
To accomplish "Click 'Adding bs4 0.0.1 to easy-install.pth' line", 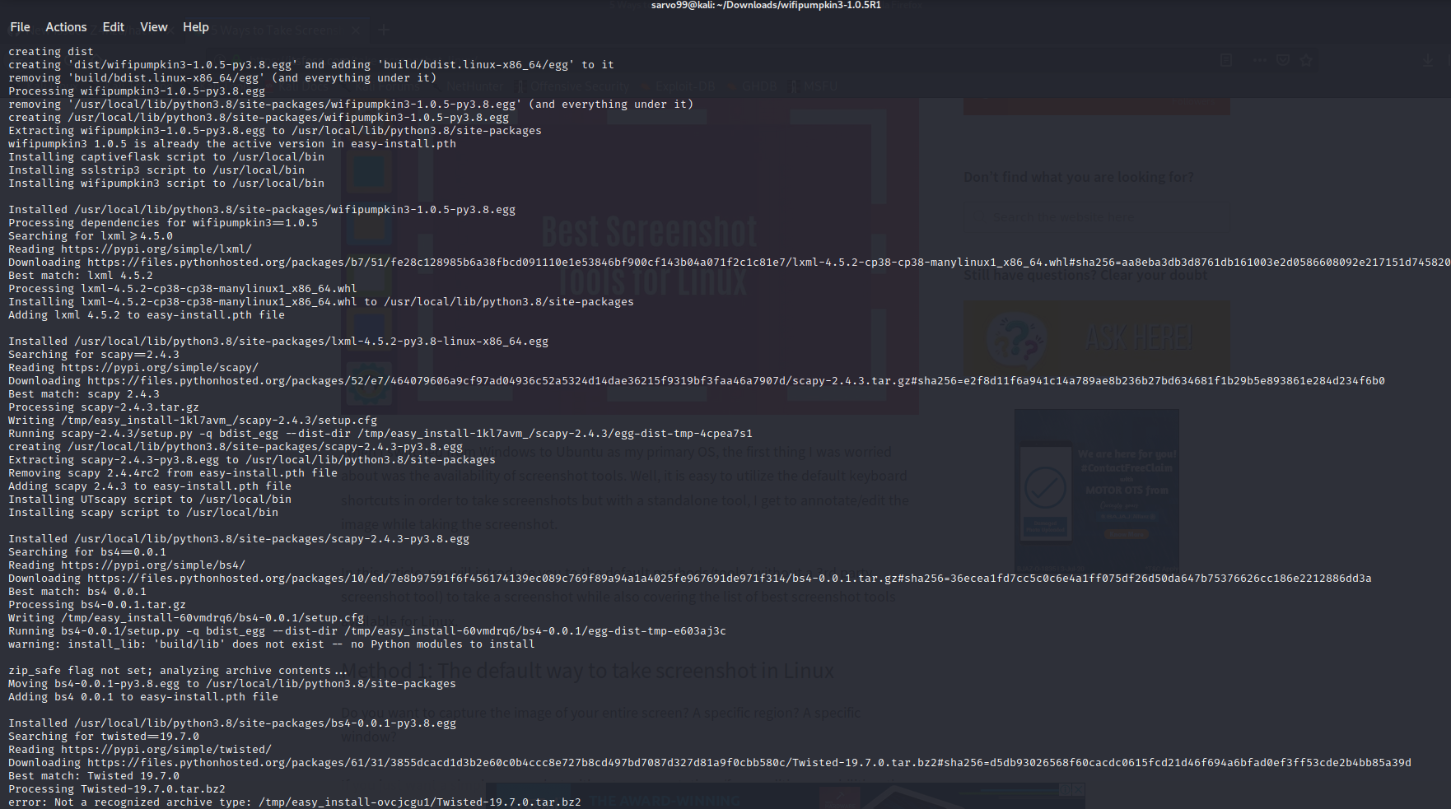I will click(x=143, y=697).
